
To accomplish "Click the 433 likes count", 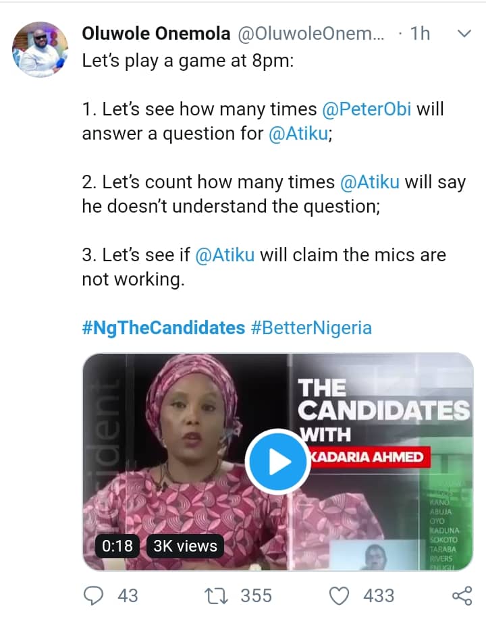I will [378, 595].
